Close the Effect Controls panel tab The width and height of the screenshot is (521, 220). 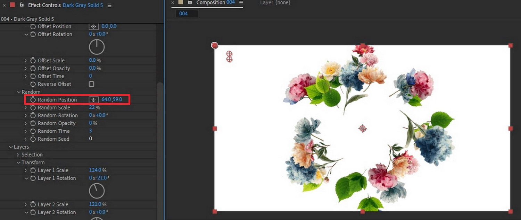pyautogui.click(x=4, y=5)
